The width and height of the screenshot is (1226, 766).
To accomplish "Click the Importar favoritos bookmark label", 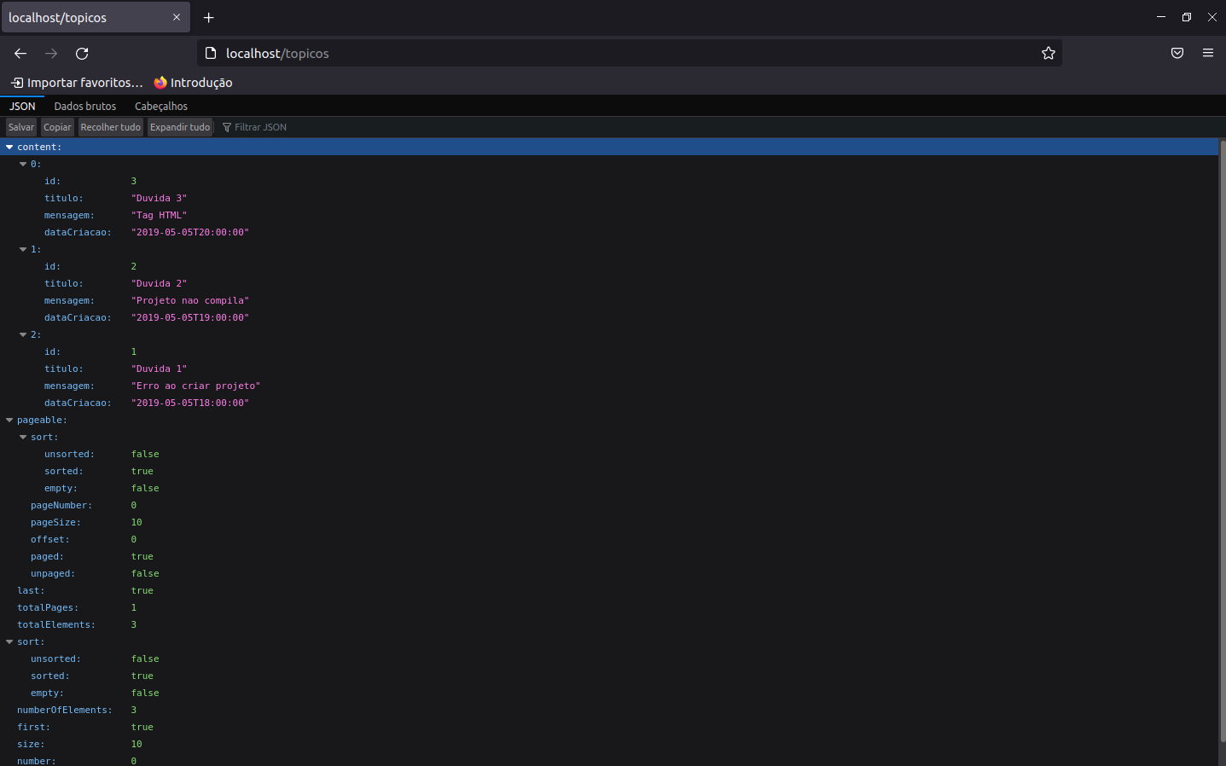I will coord(84,83).
